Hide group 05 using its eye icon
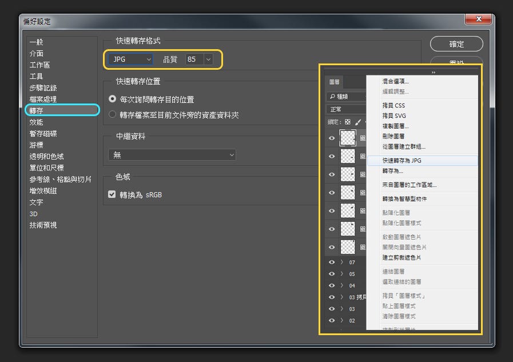The height and width of the screenshot is (362, 513). pyautogui.click(x=332, y=274)
